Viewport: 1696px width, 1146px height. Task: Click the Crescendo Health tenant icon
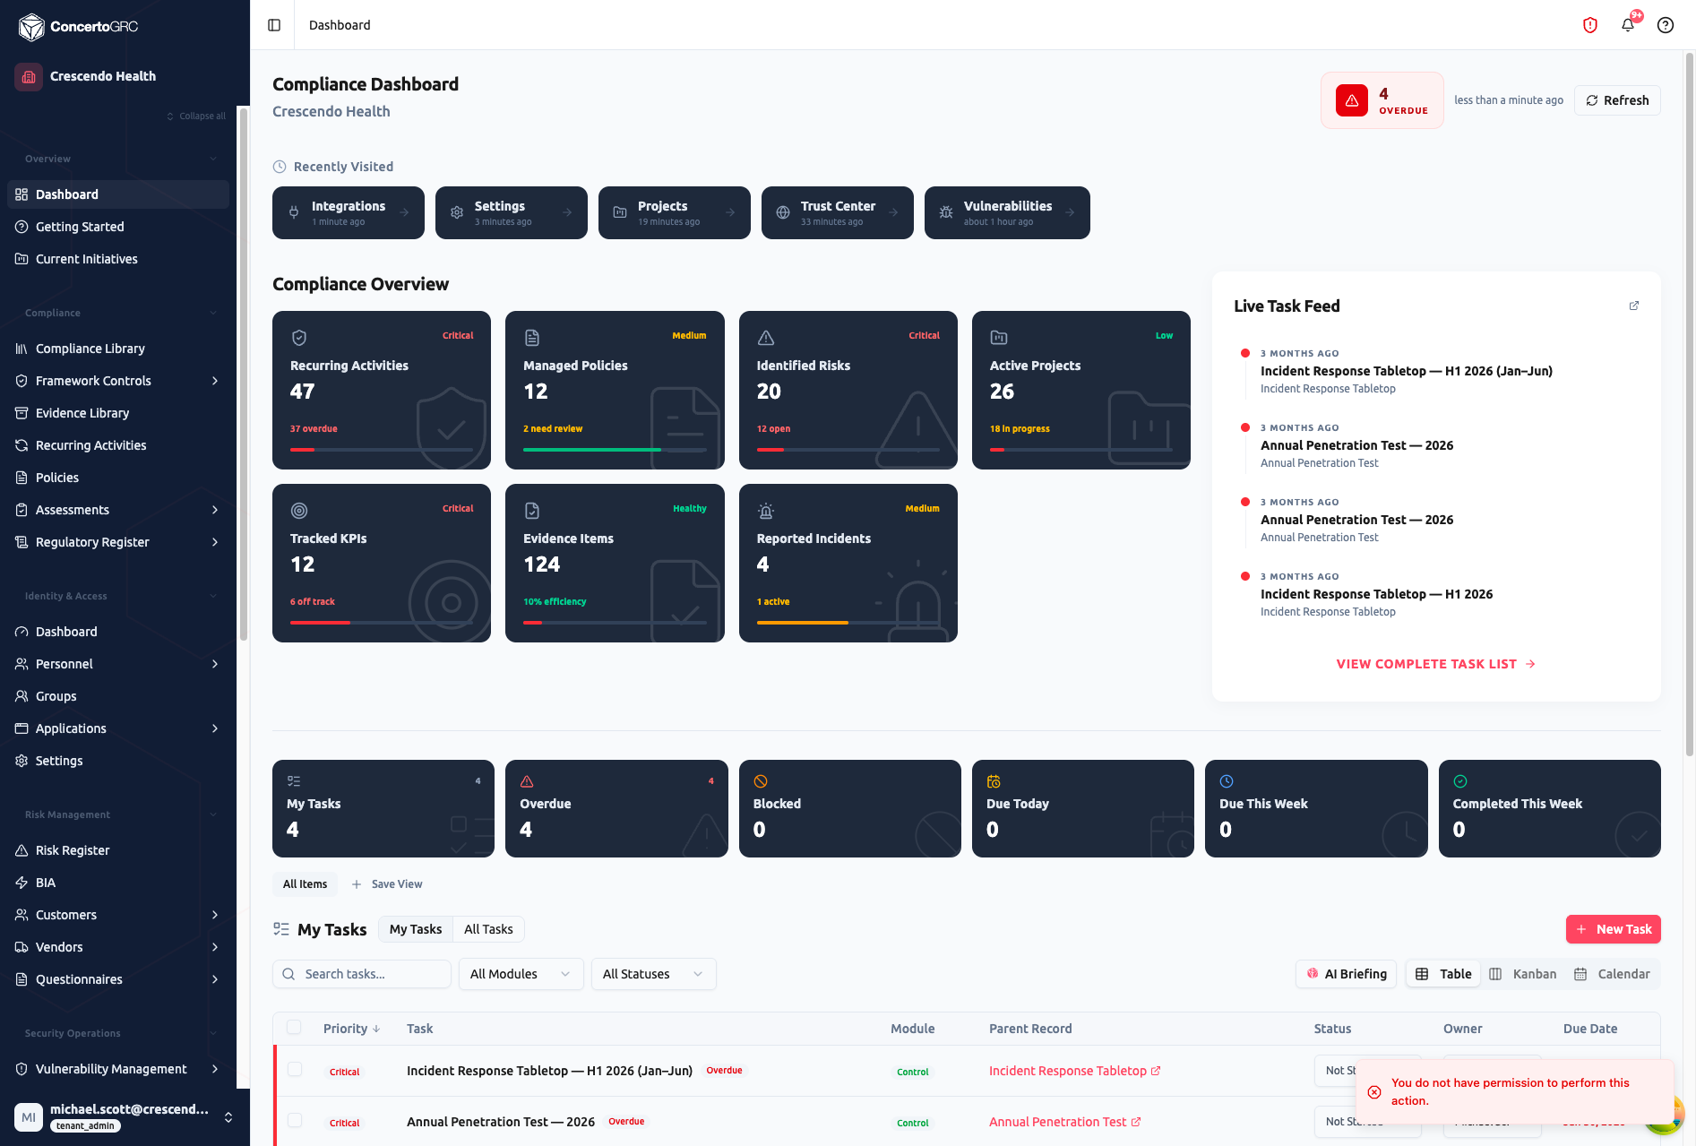(x=29, y=77)
